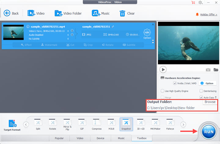Play the video preview
220x144 pixels.
coord(163,69)
